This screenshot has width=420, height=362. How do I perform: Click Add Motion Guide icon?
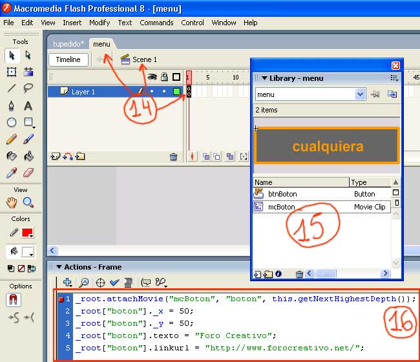67,156
